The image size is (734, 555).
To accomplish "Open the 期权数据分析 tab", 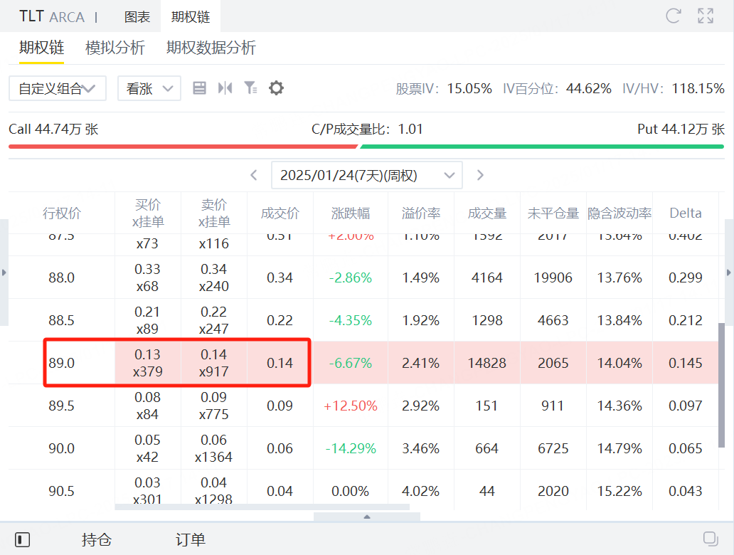I will (211, 48).
